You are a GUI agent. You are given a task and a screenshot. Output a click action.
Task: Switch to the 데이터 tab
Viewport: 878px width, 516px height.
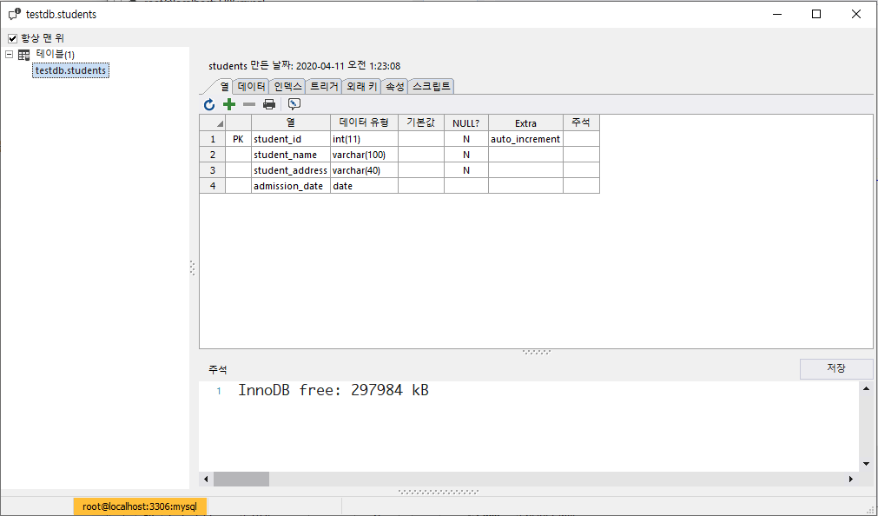[252, 86]
